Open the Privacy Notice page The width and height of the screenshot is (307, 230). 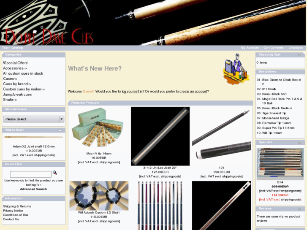click(x=13, y=211)
